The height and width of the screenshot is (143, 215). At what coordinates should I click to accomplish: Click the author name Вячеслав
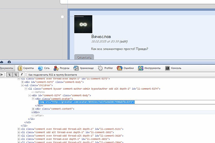pos(101,37)
